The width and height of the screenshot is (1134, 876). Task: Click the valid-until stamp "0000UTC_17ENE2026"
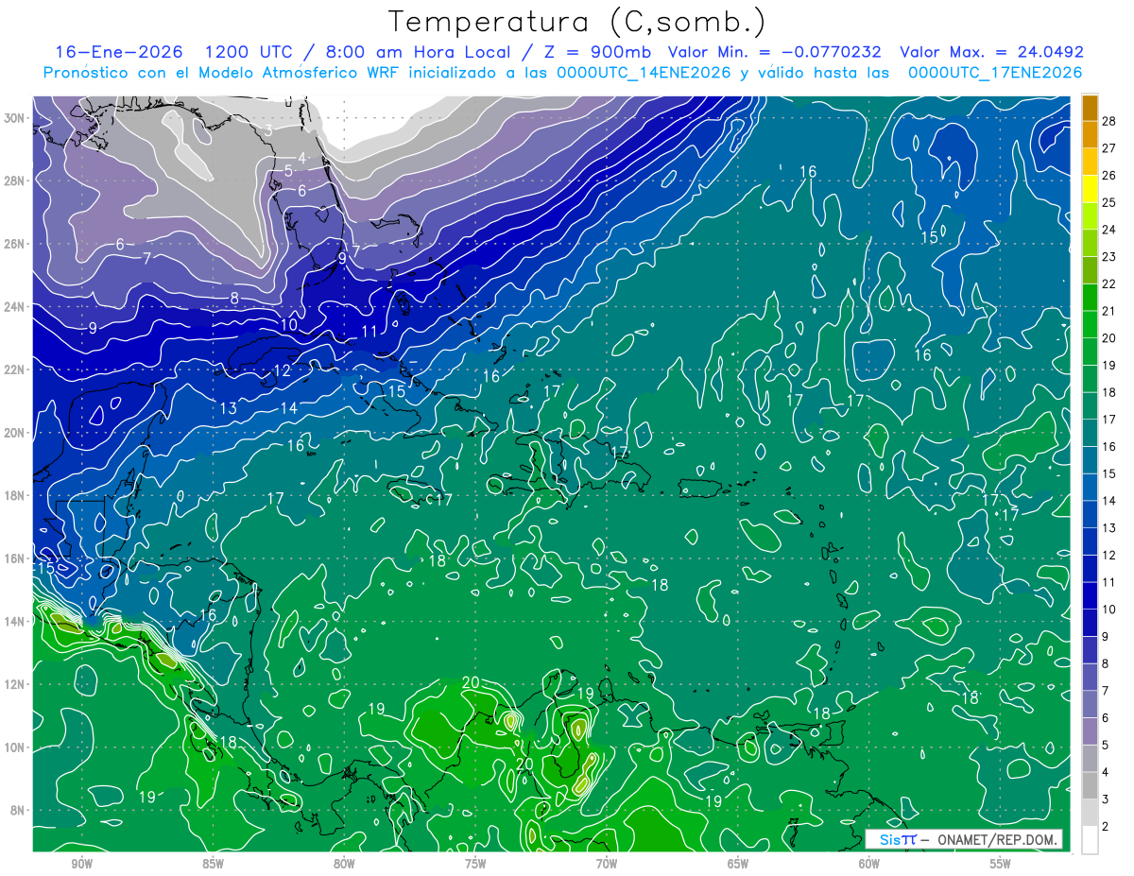pyautogui.click(x=994, y=73)
